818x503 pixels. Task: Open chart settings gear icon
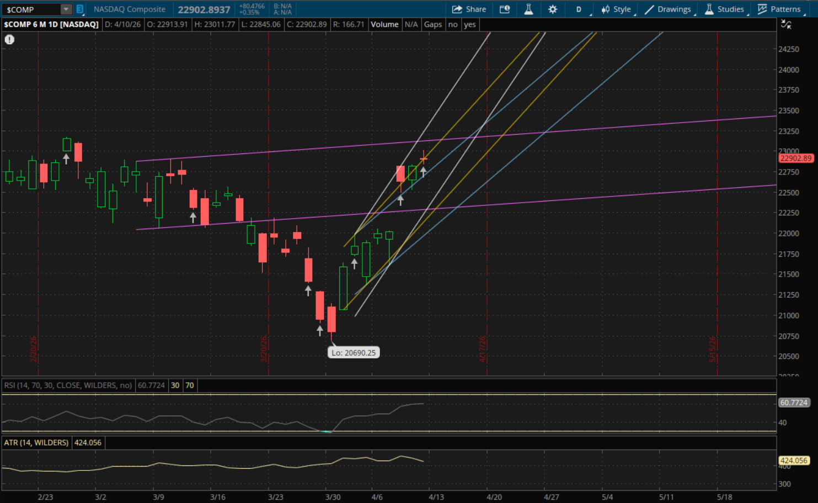point(552,9)
